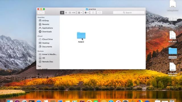Open the gear Action menu
The height and width of the screenshot is (102, 182).
coord(86,12)
